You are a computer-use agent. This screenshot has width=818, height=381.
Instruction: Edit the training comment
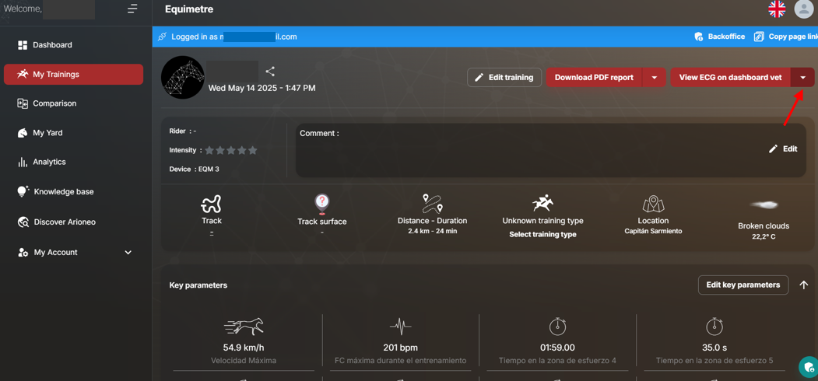tap(783, 149)
